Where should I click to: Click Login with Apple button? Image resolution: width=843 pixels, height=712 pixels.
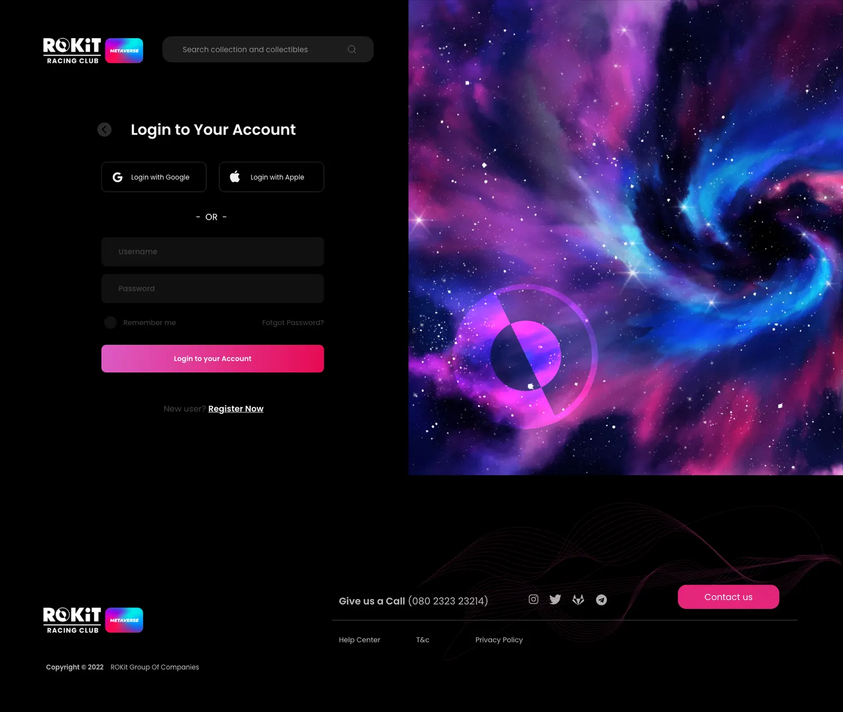(271, 177)
